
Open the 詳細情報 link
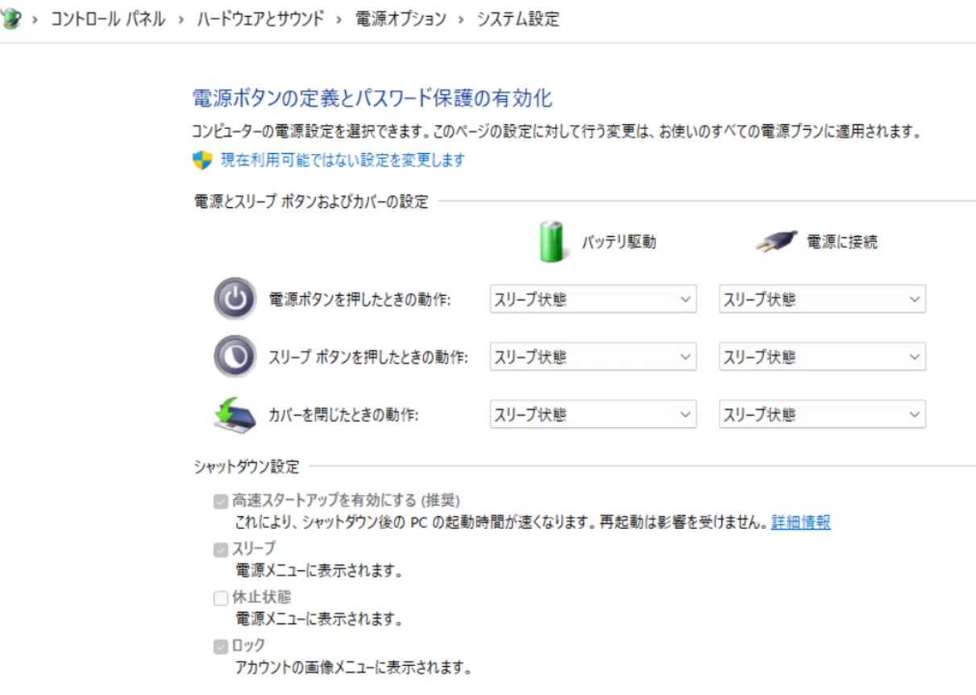pyautogui.click(x=800, y=522)
